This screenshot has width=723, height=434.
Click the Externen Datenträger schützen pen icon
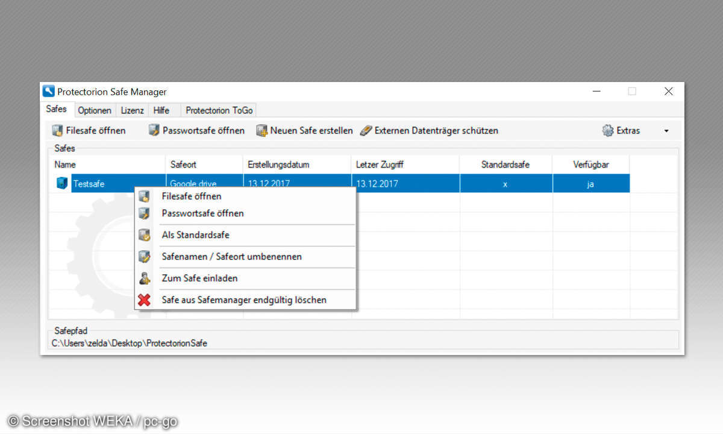(366, 130)
